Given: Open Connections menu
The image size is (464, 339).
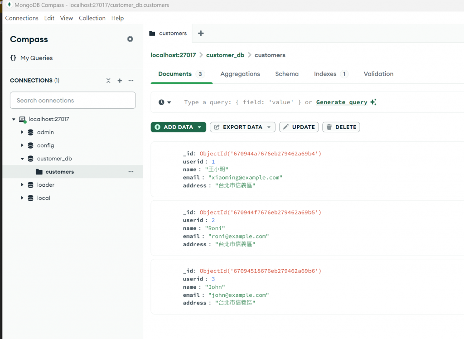Looking at the screenshot, I should (22, 18).
